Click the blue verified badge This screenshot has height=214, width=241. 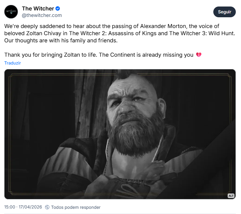tap(58, 8)
